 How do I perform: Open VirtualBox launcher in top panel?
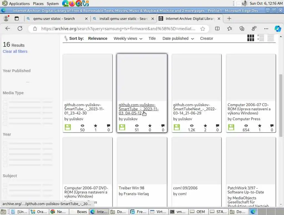[x=85, y=3]
